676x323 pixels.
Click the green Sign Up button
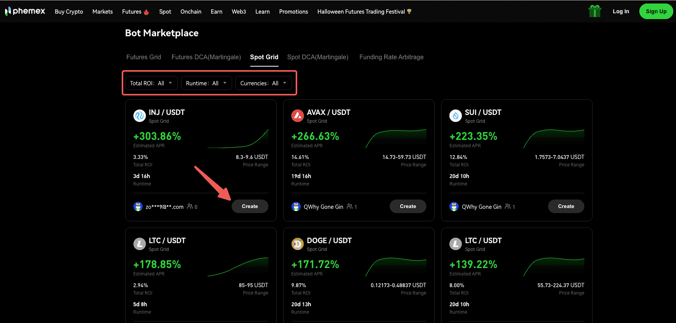tap(656, 11)
